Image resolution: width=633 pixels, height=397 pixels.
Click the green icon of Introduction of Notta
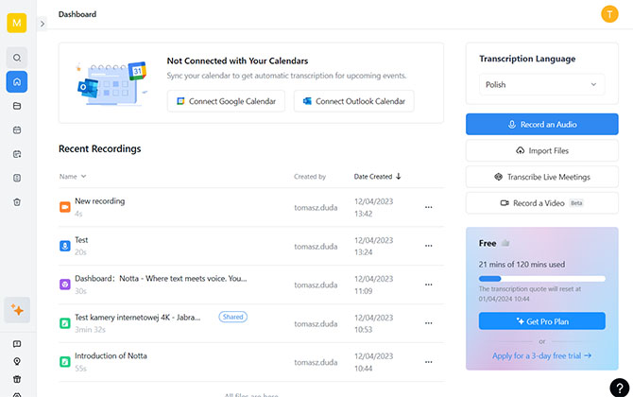coord(65,361)
